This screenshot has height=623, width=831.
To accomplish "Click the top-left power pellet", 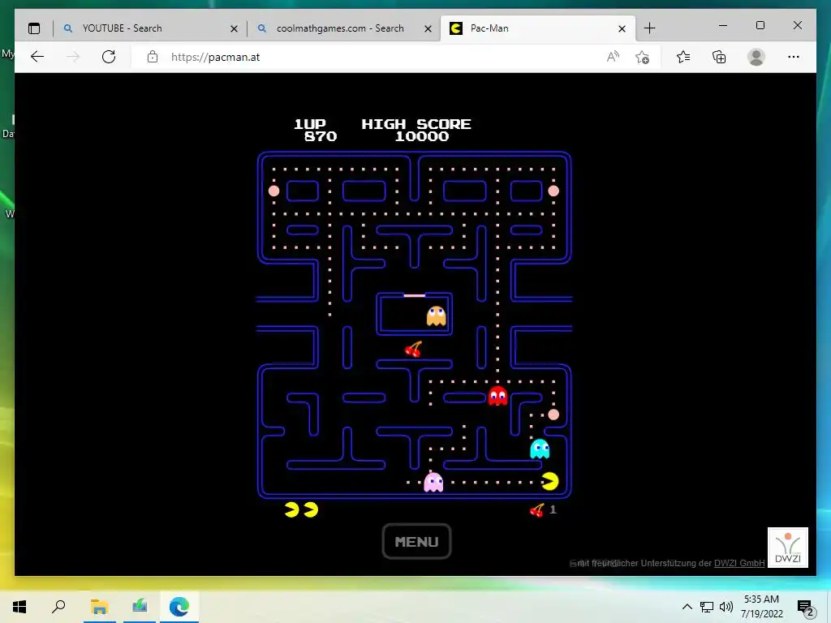I will click(274, 191).
